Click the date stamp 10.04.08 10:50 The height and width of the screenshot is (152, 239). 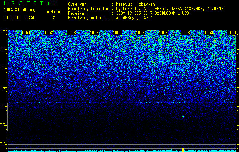pos(19,17)
